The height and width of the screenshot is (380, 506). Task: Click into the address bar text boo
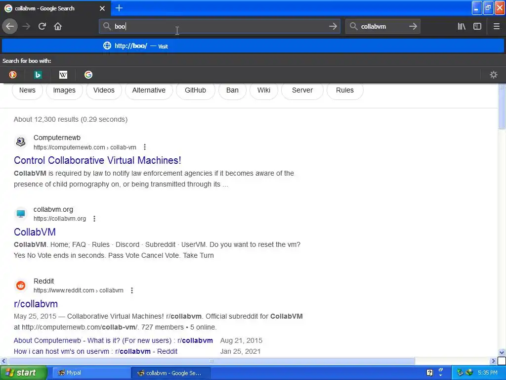pos(120,27)
